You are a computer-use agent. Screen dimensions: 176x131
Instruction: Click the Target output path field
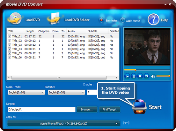click(41, 110)
